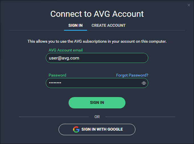Click the blue underline beneath SIGN IN tab
The image size is (194, 144).
click(x=75, y=30)
